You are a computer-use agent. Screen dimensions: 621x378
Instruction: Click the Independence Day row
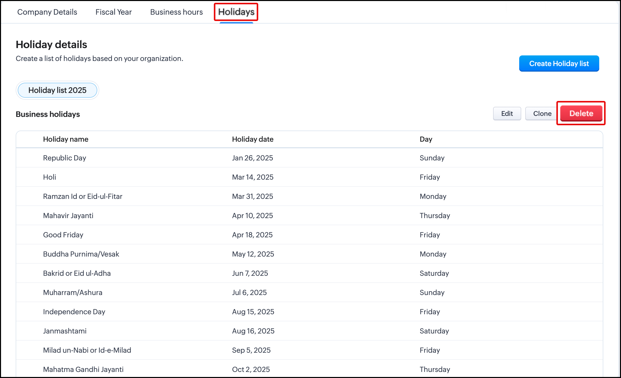[74, 312]
